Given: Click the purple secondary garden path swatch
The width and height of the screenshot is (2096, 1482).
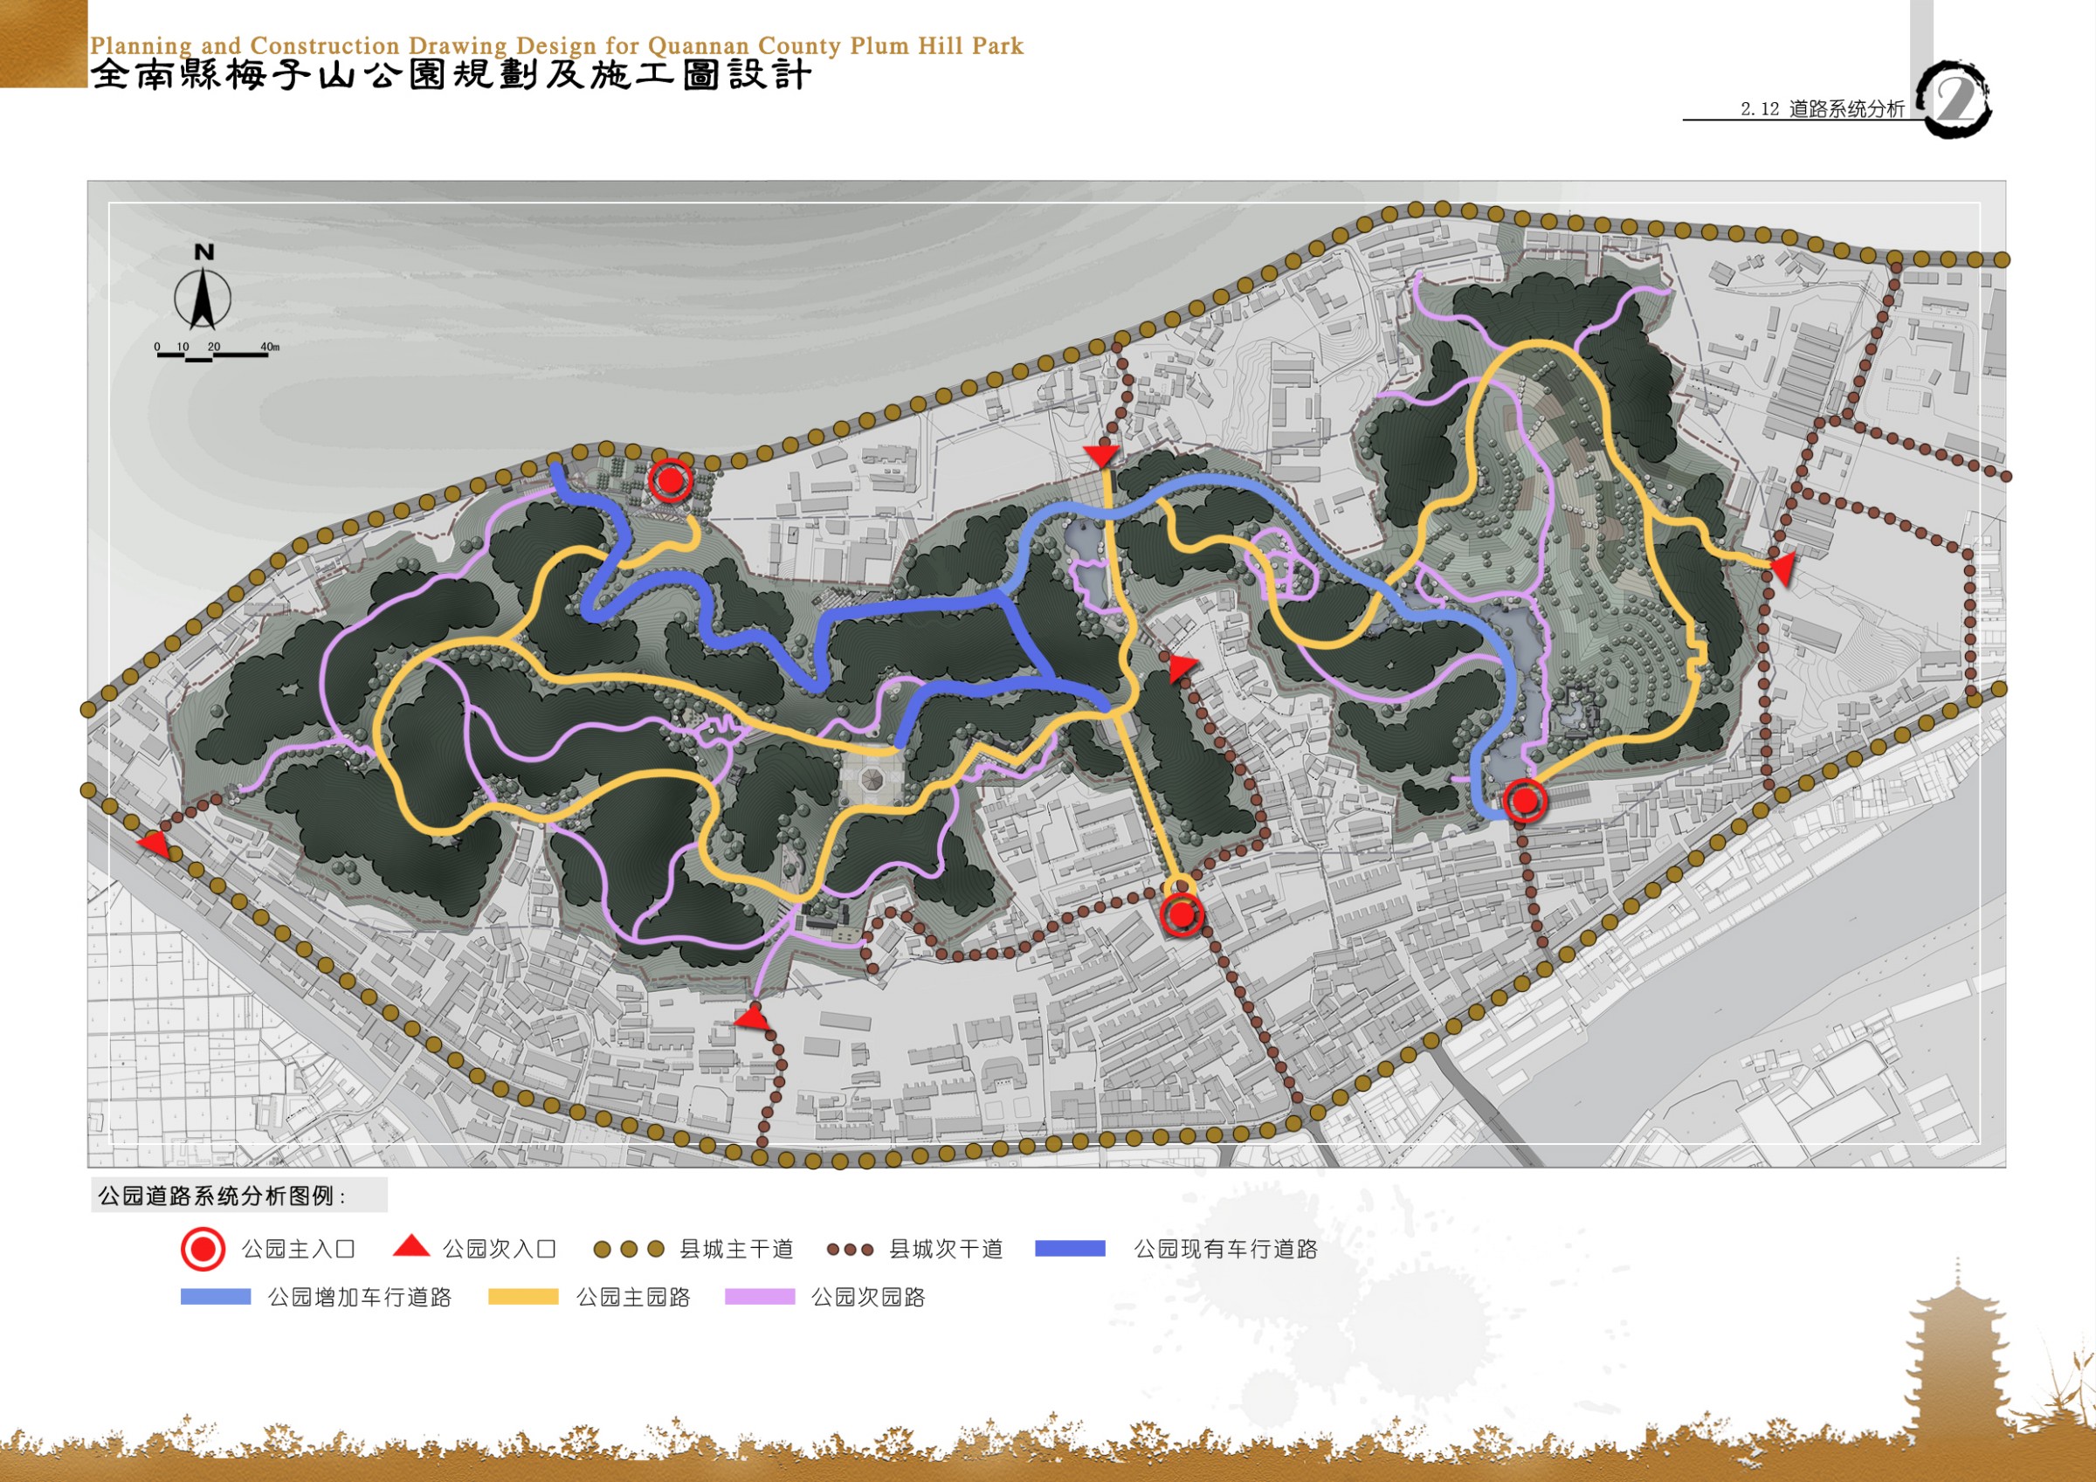Looking at the screenshot, I should (761, 1297).
